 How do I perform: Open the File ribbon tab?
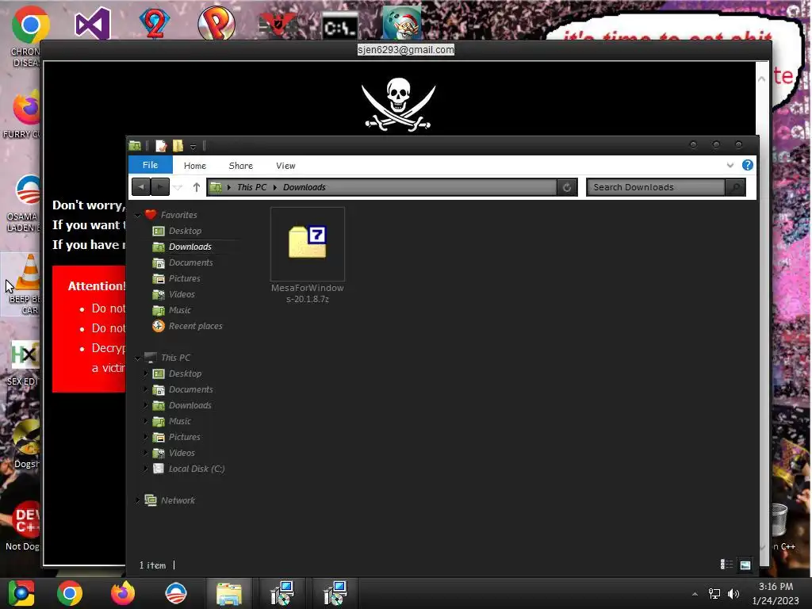pos(150,165)
